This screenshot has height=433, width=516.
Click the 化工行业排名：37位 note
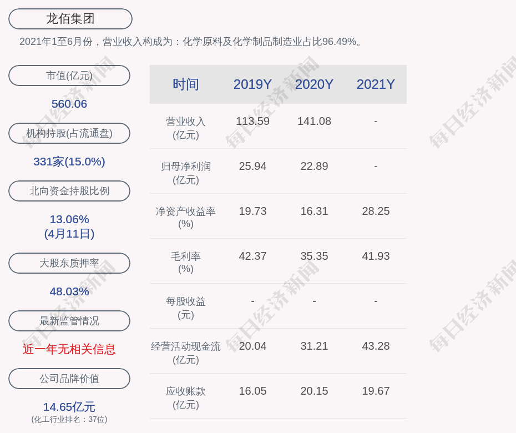(69, 419)
